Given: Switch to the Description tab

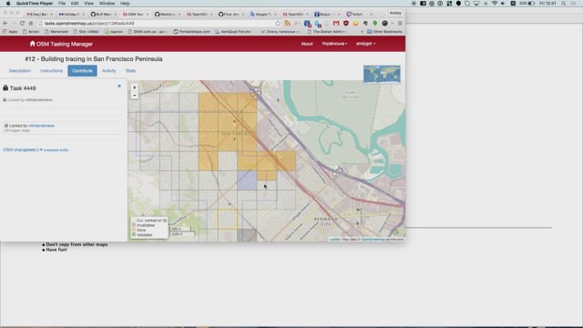Looking at the screenshot, I should 20,71.
